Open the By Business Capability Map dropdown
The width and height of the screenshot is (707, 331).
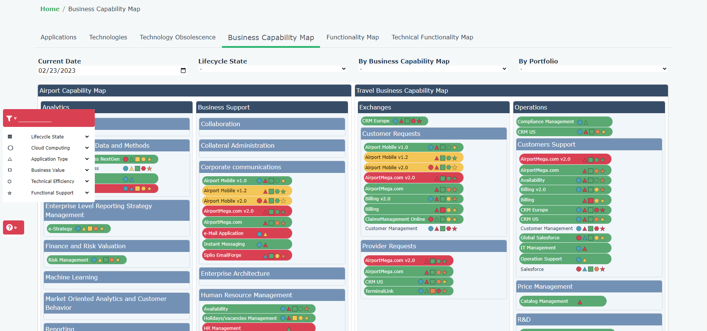(432, 69)
